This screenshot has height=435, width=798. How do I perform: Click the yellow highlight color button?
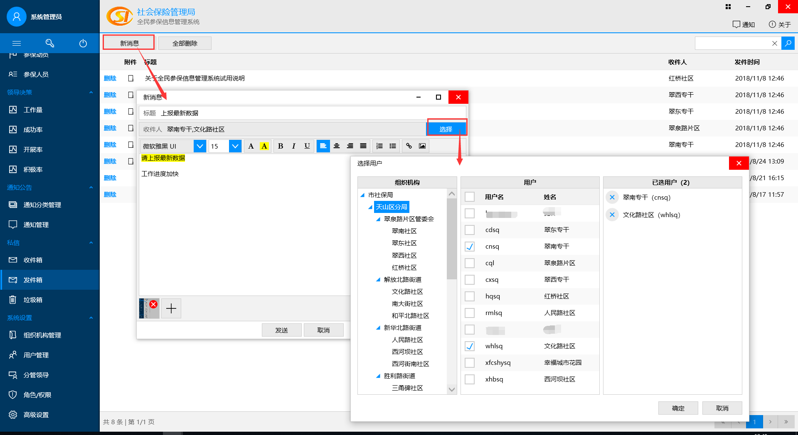tap(264, 146)
